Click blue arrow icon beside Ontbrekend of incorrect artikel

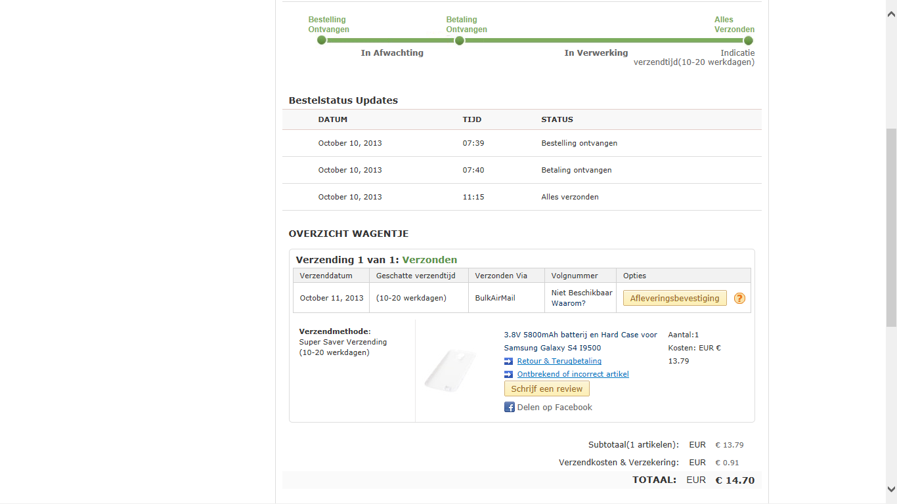coord(508,374)
